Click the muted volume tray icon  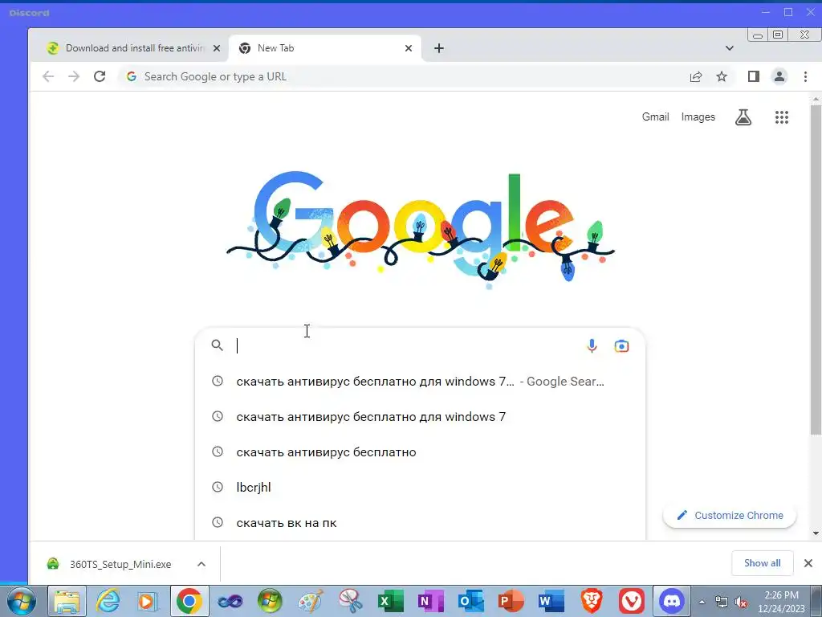(x=741, y=603)
